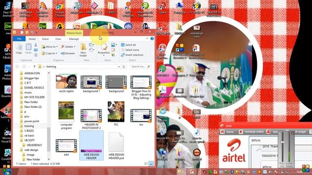Select the web design folder in the tree
This screenshot has height=175, width=312.
pyautogui.click(x=31, y=150)
